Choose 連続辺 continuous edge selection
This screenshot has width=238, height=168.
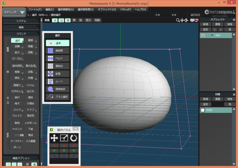57,66
